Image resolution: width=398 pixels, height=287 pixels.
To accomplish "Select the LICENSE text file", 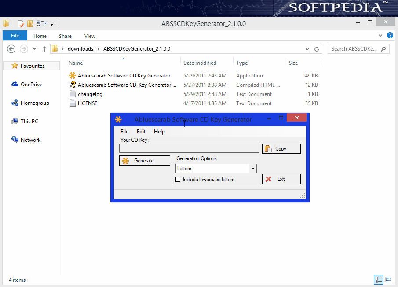I will coord(88,103).
